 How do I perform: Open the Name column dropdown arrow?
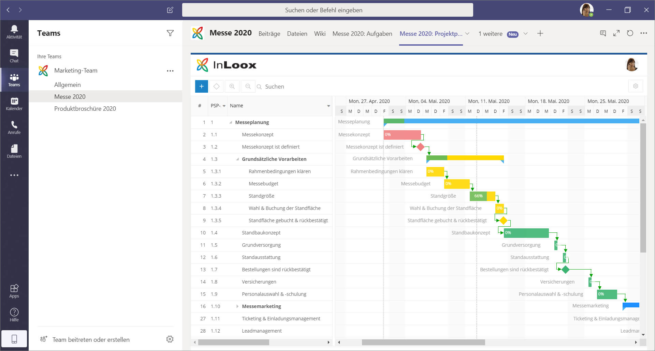pyautogui.click(x=329, y=106)
